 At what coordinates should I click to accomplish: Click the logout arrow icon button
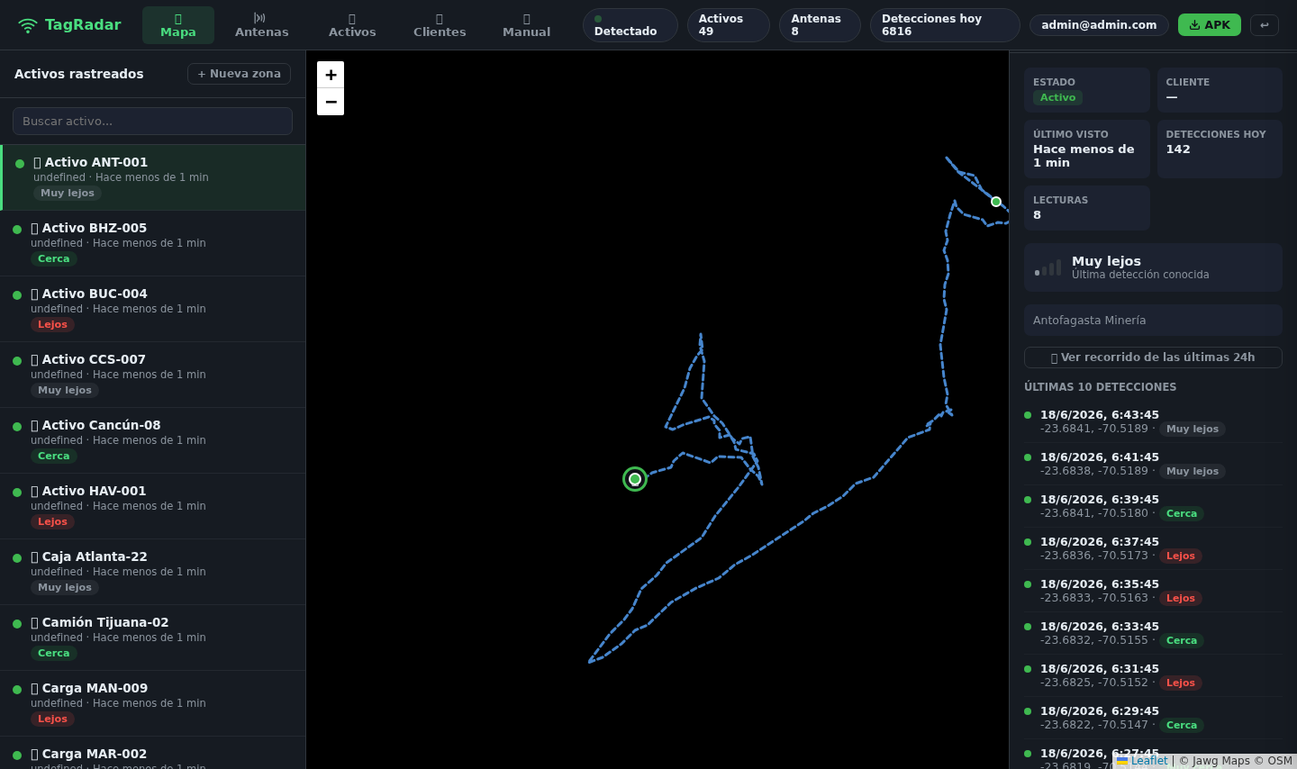click(1265, 25)
